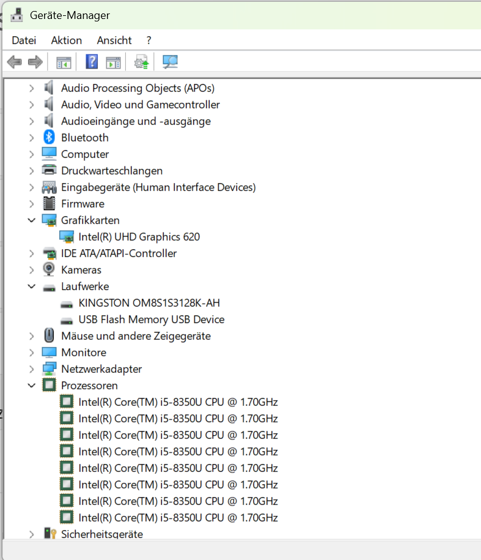Viewport: 481px width, 560px height.
Task: Click the USB Flash Memory drive icon
Action: tap(67, 321)
